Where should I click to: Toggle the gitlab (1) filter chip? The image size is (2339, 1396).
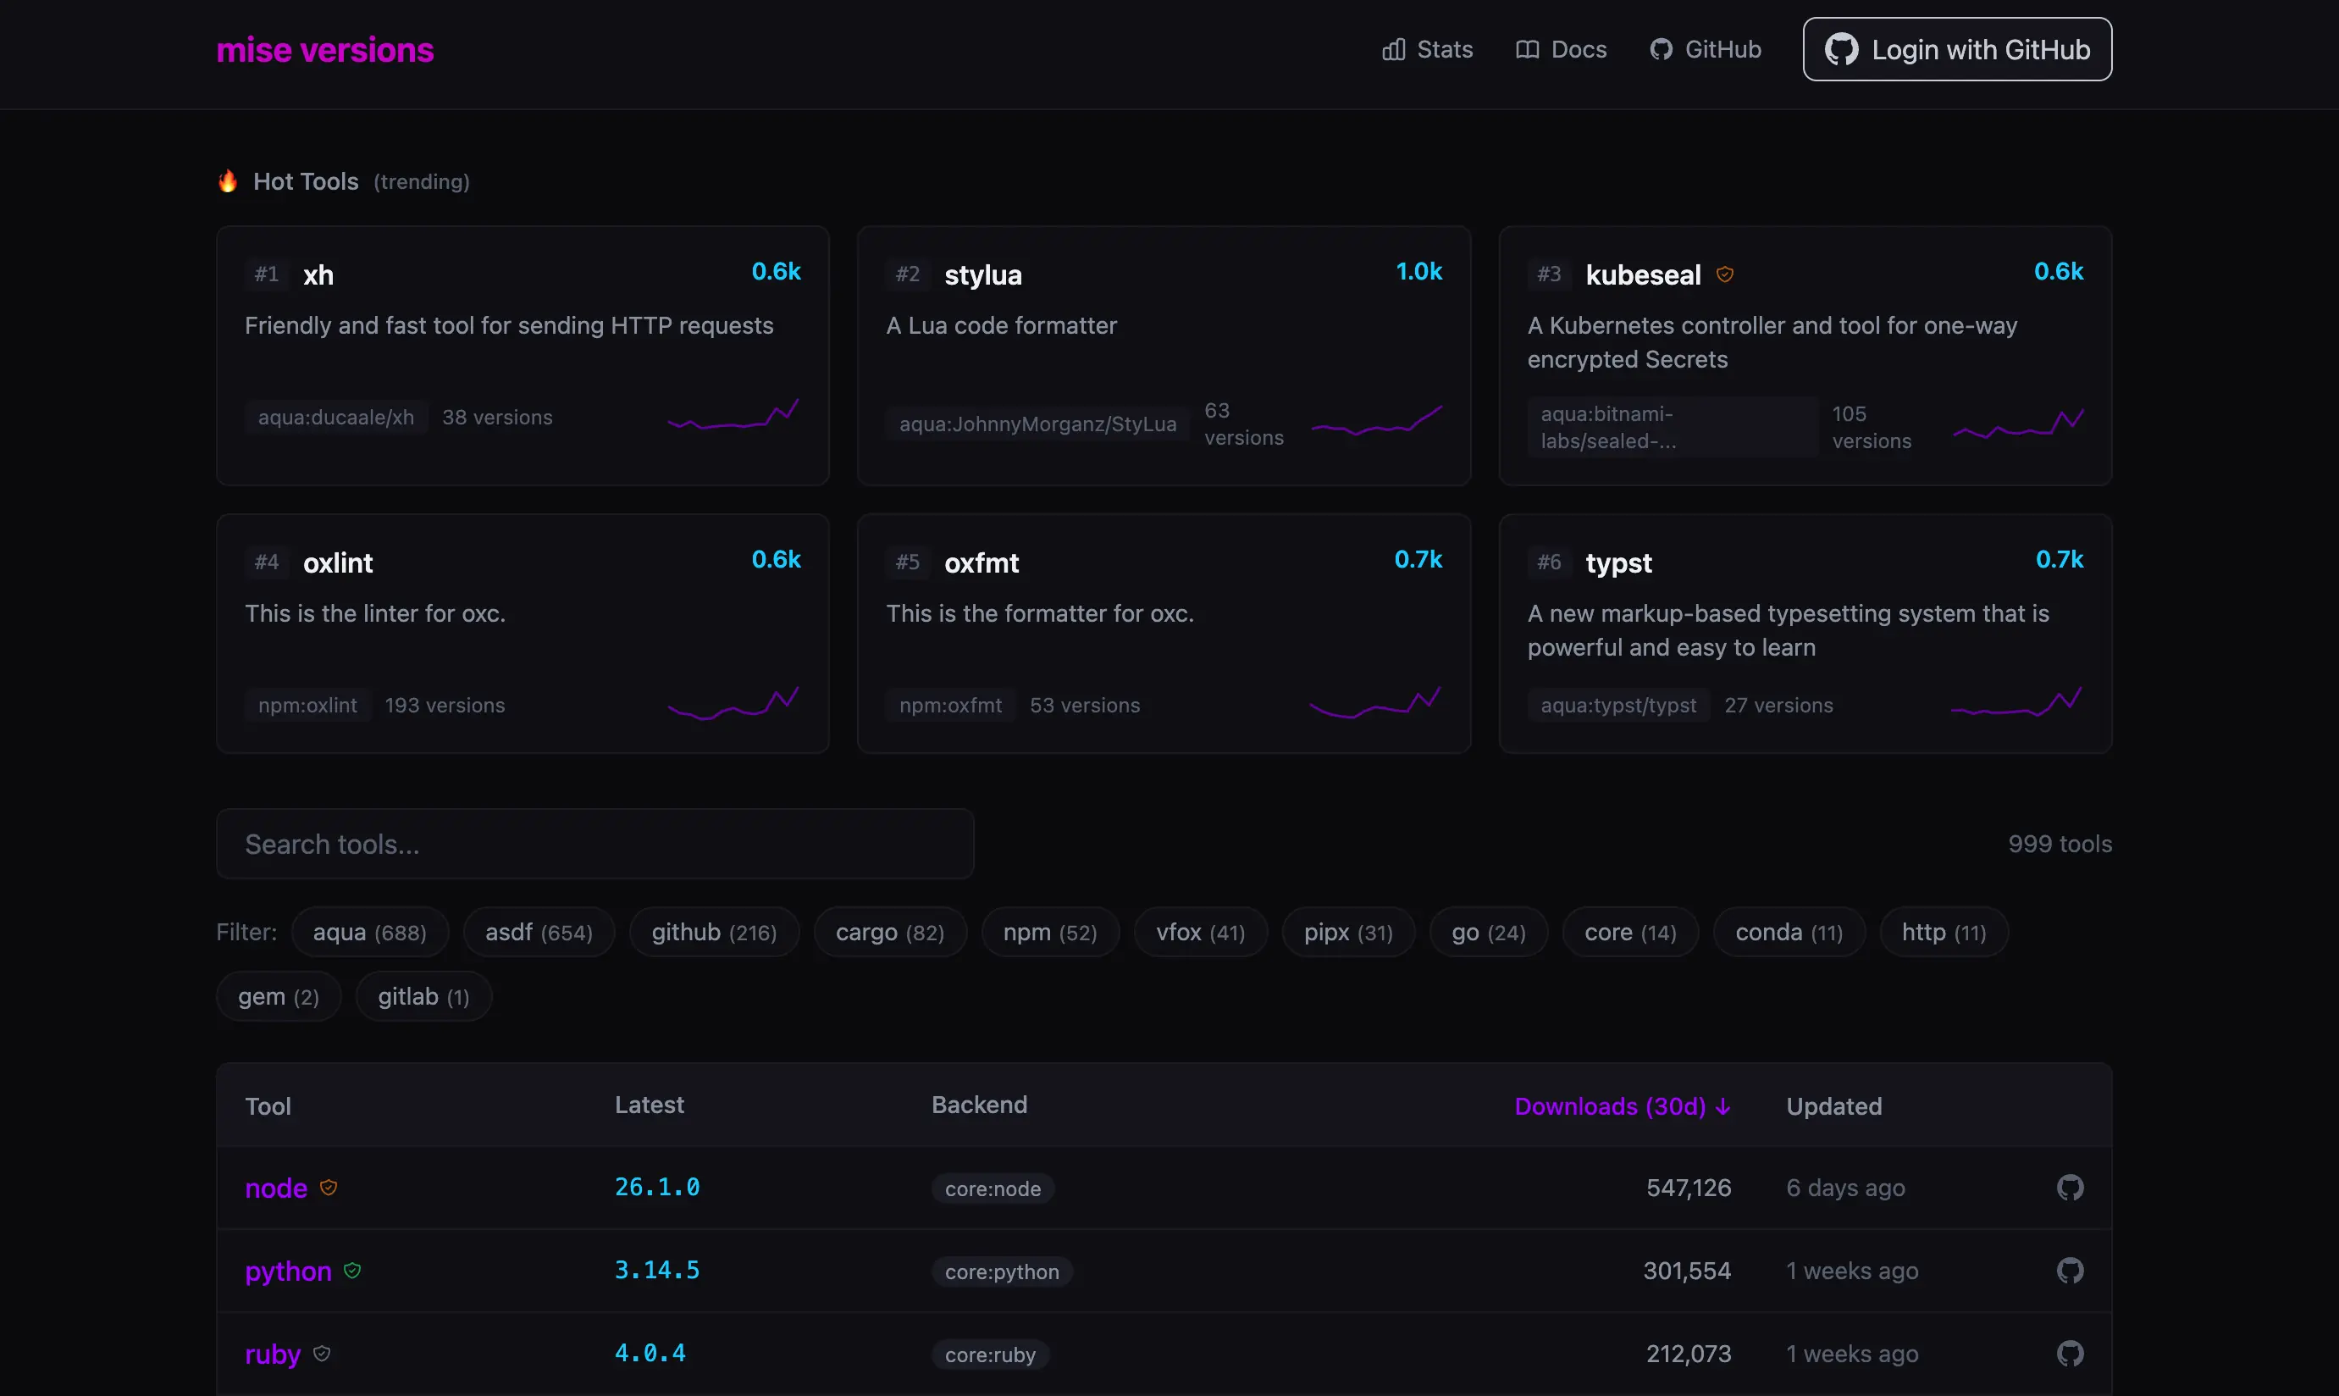(x=423, y=996)
